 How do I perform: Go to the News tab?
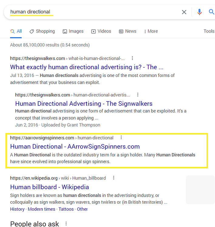(128, 31)
